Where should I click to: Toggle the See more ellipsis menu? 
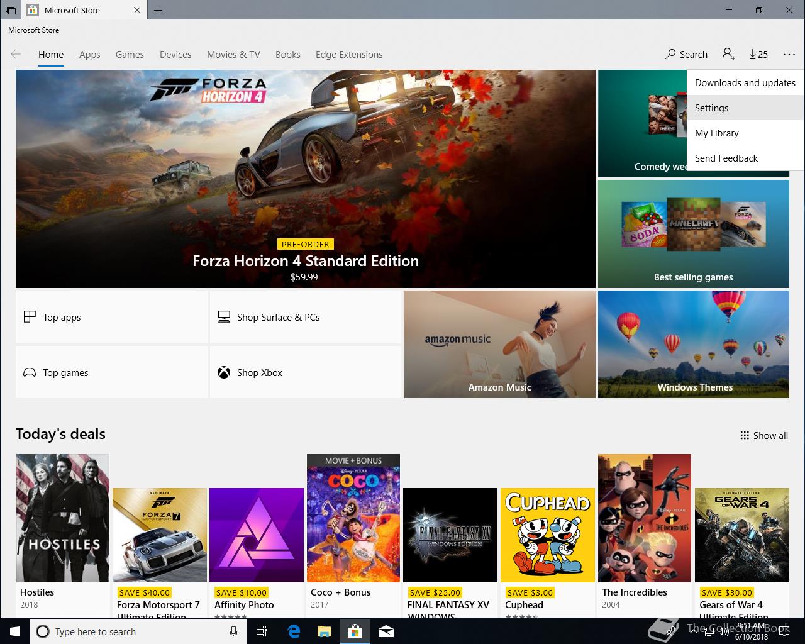pyautogui.click(x=789, y=54)
